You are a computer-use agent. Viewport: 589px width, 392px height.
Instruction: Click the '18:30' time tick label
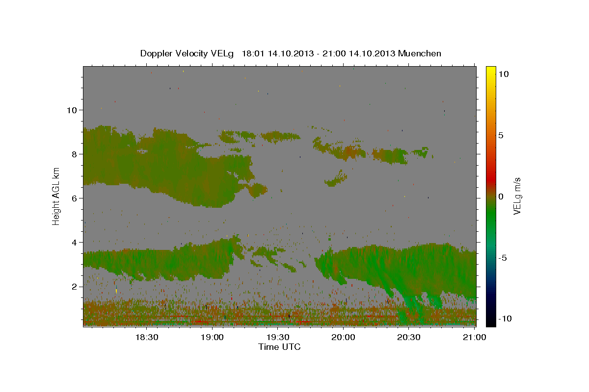pyautogui.click(x=146, y=337)
